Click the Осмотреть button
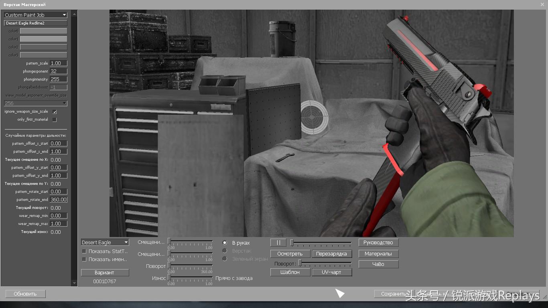 click(290, 254)
